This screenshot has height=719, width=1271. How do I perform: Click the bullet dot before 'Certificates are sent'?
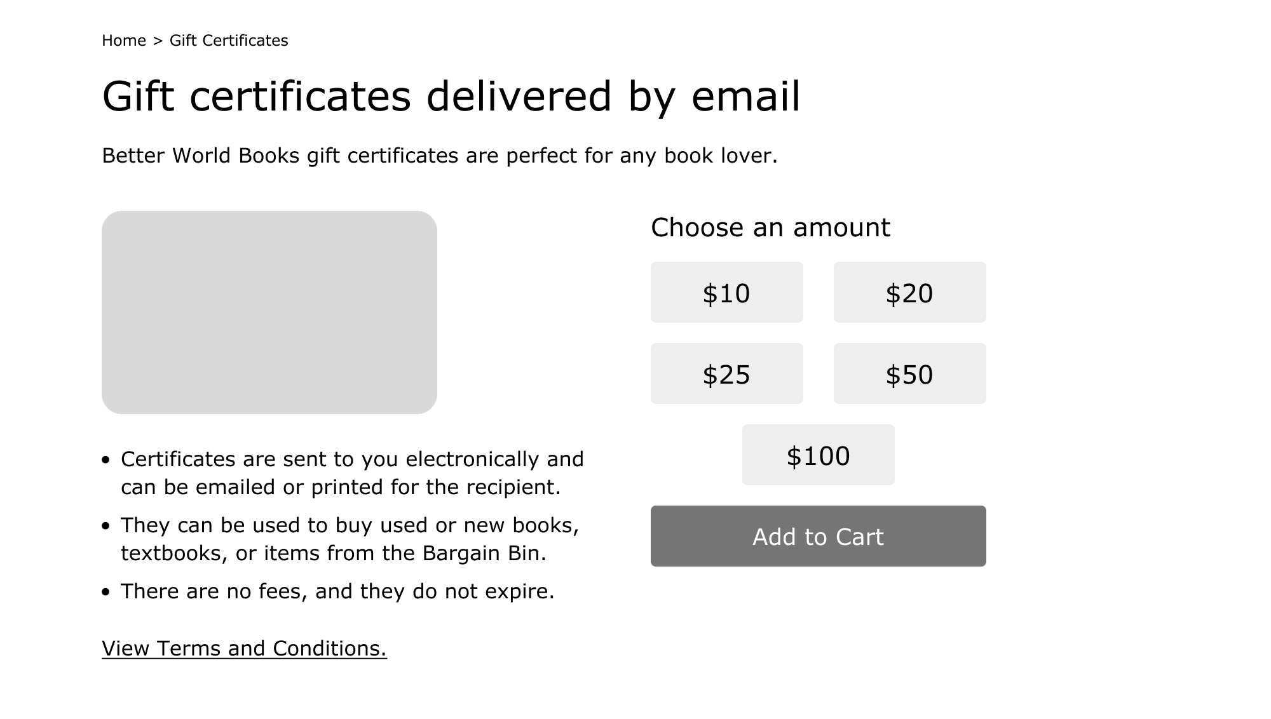(106, 460)
